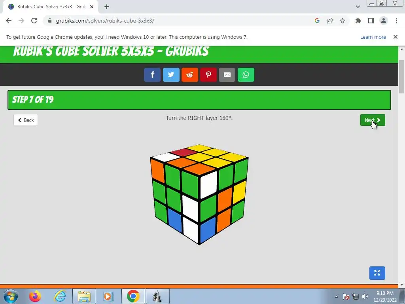Open the network tray icon
This screenshot has height=304, width=405.
pyautogui.click(x=356, y=296)
